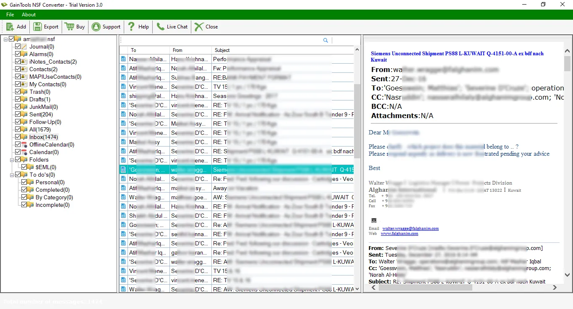Click the $EML folder icon

click(x=31, y=167)
